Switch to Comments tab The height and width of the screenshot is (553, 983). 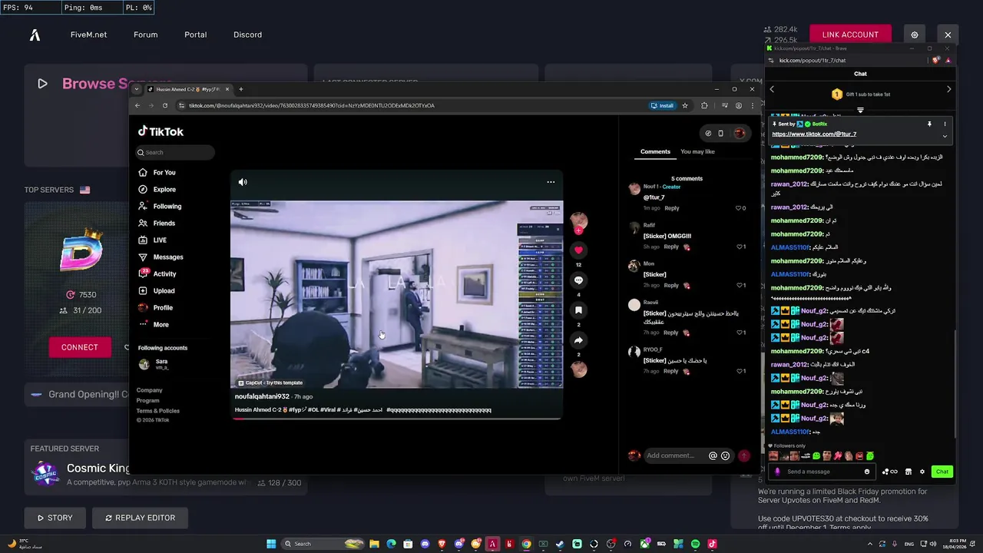coord(655,152)
